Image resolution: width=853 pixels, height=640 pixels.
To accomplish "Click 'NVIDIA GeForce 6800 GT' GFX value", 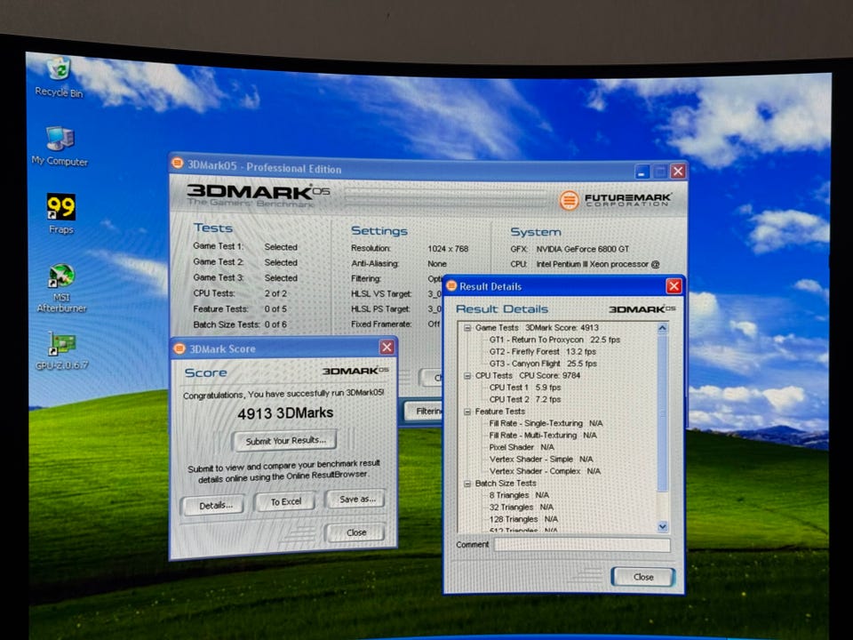I will 582,249.
